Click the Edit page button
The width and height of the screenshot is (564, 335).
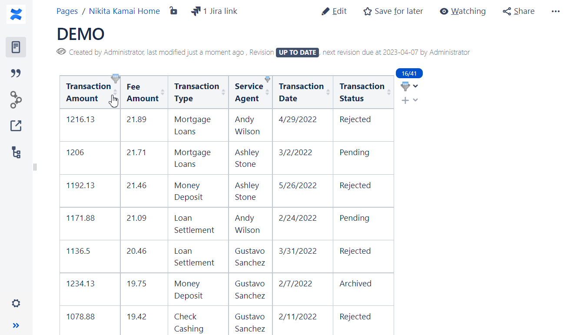tap(334, 11)
